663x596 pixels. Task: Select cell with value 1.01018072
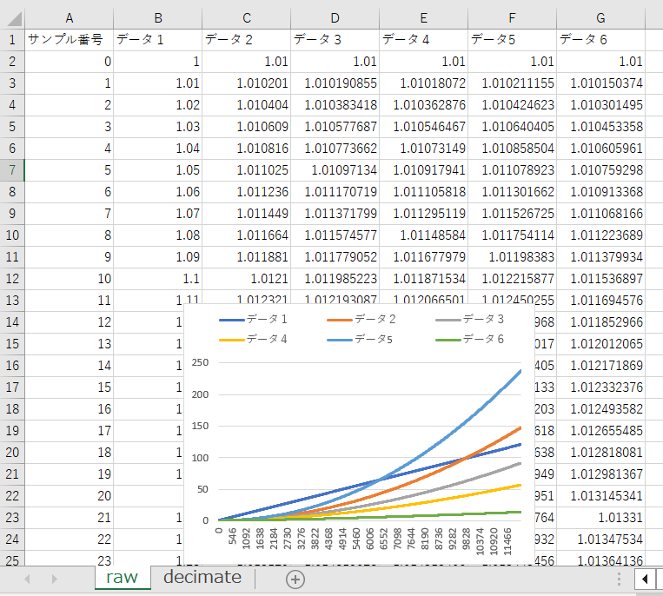[424, 83]
